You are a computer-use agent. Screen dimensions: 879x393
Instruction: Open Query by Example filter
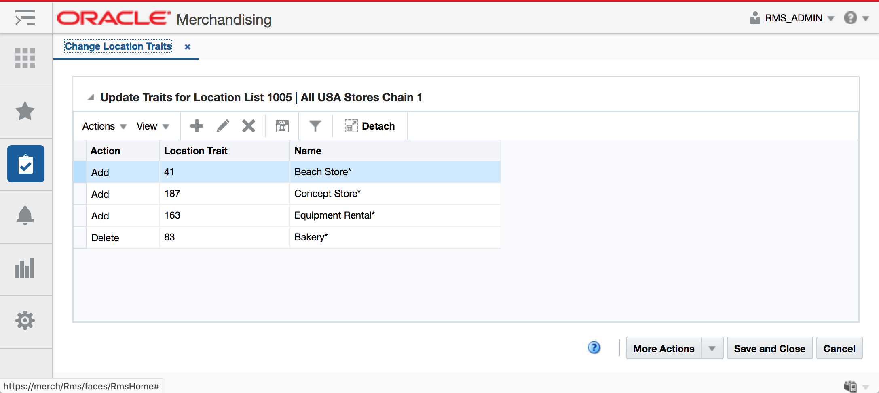(x=315, y=126)
